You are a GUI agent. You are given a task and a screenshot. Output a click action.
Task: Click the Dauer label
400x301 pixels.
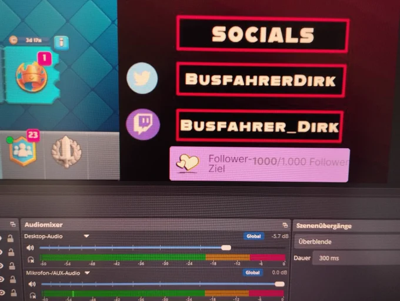pyautogui.click(x=302, y=258)
